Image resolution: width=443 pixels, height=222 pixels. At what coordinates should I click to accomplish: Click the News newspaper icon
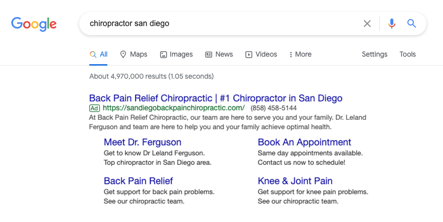point(209,55)
